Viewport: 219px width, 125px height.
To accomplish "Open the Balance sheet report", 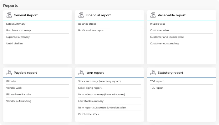I will 87,24.
